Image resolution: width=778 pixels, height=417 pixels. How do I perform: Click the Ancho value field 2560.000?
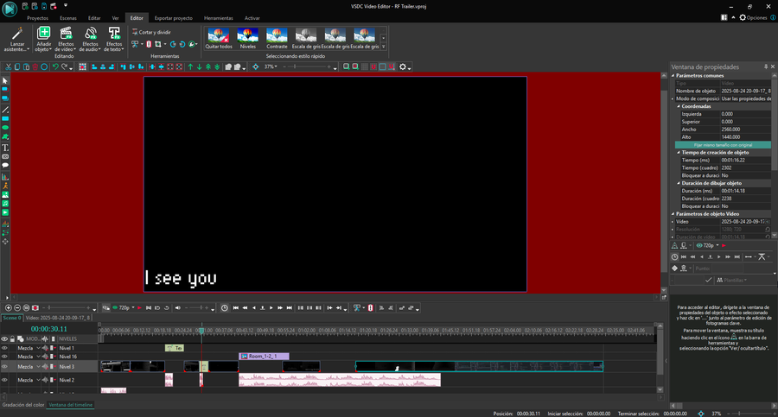(746, 130)
